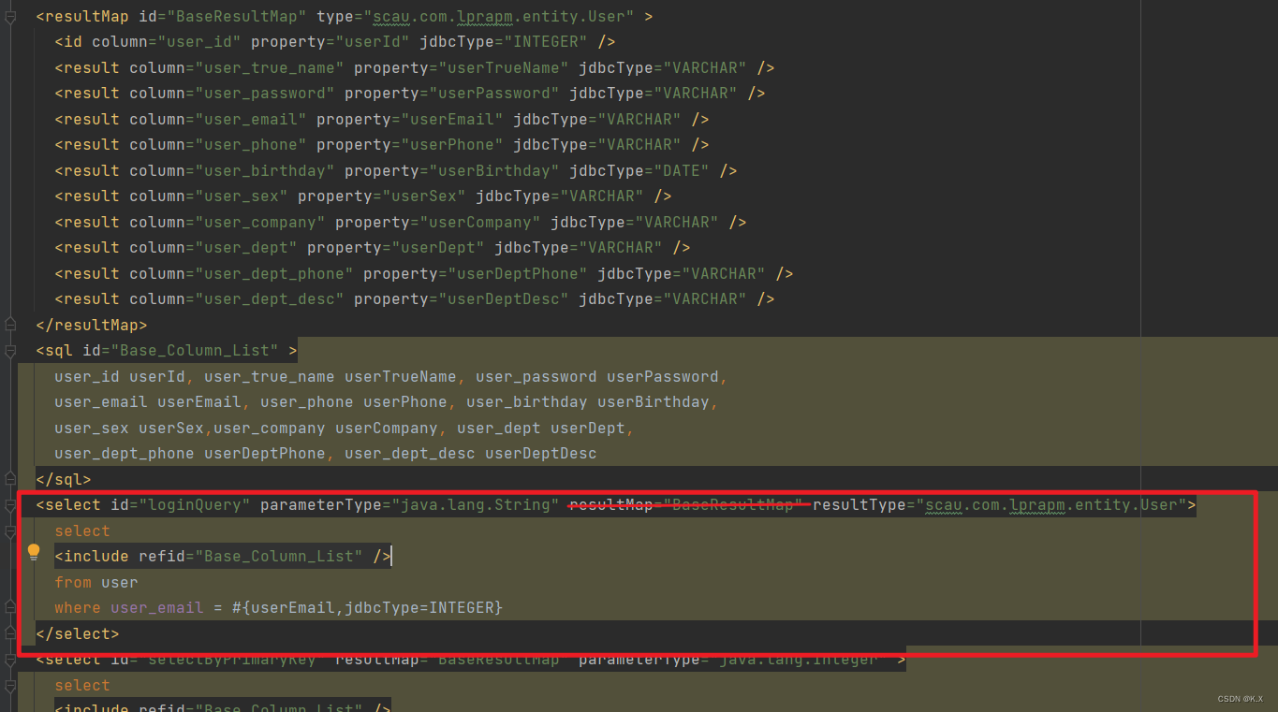
Task: Toggle fold marker beside loginQuery's closing </select>
Action: coord(10,633)
